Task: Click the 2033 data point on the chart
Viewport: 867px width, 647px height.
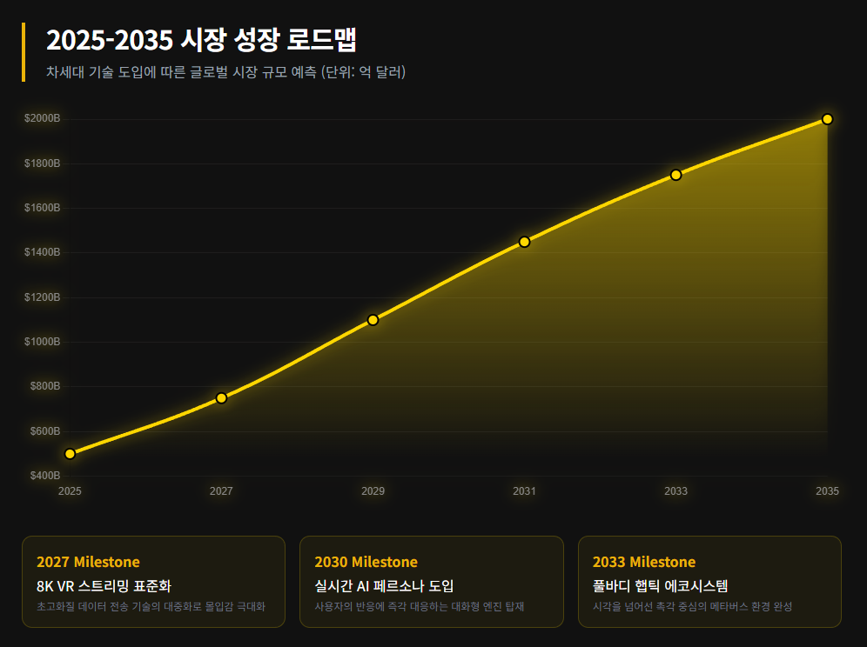Action: (x=675, y=175)
